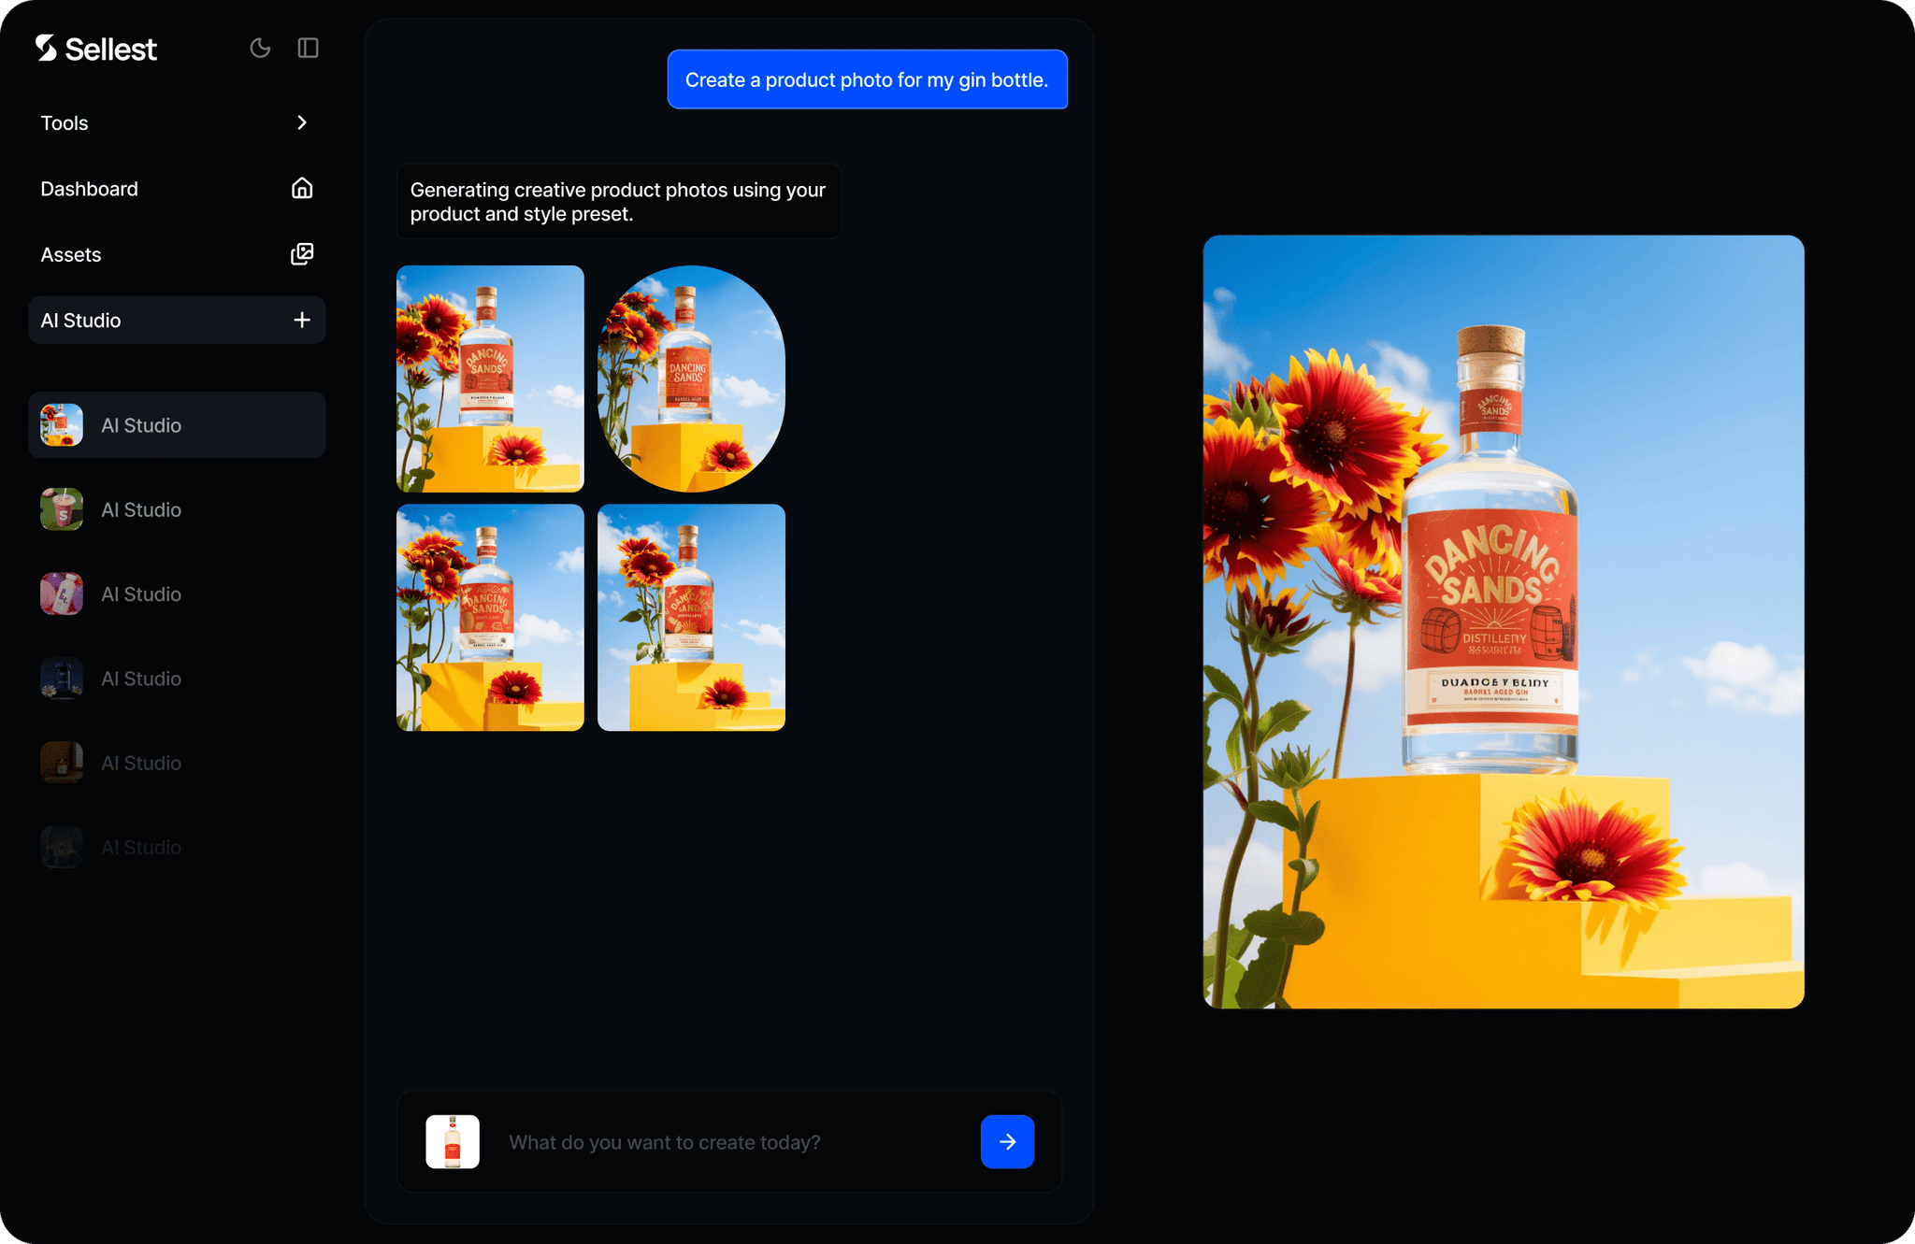
Task: Expand the Tools menu chevron
Action: (x=301, y=122)
